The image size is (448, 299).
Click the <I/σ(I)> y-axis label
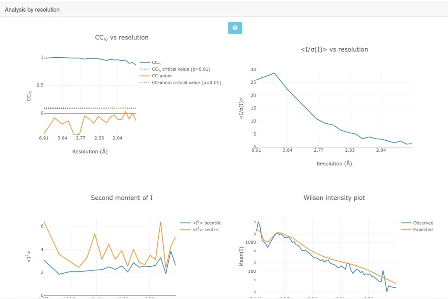coord(241,108)
